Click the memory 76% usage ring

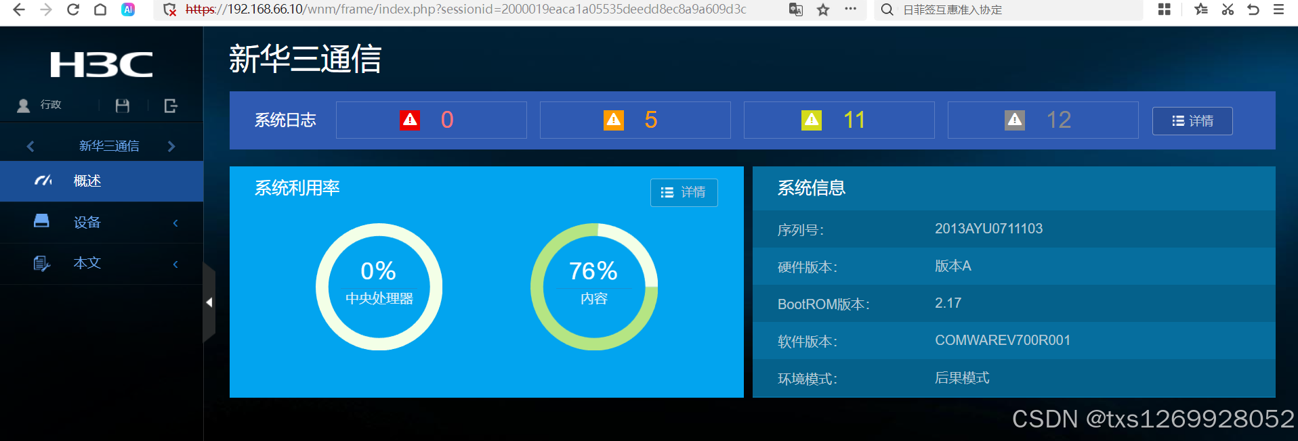[x=594, y=287]
